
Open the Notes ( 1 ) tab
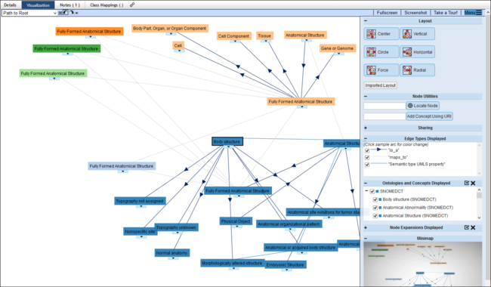(x=69, y=5)
